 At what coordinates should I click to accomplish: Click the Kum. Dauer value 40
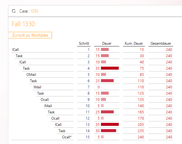[x=142, y=62]
